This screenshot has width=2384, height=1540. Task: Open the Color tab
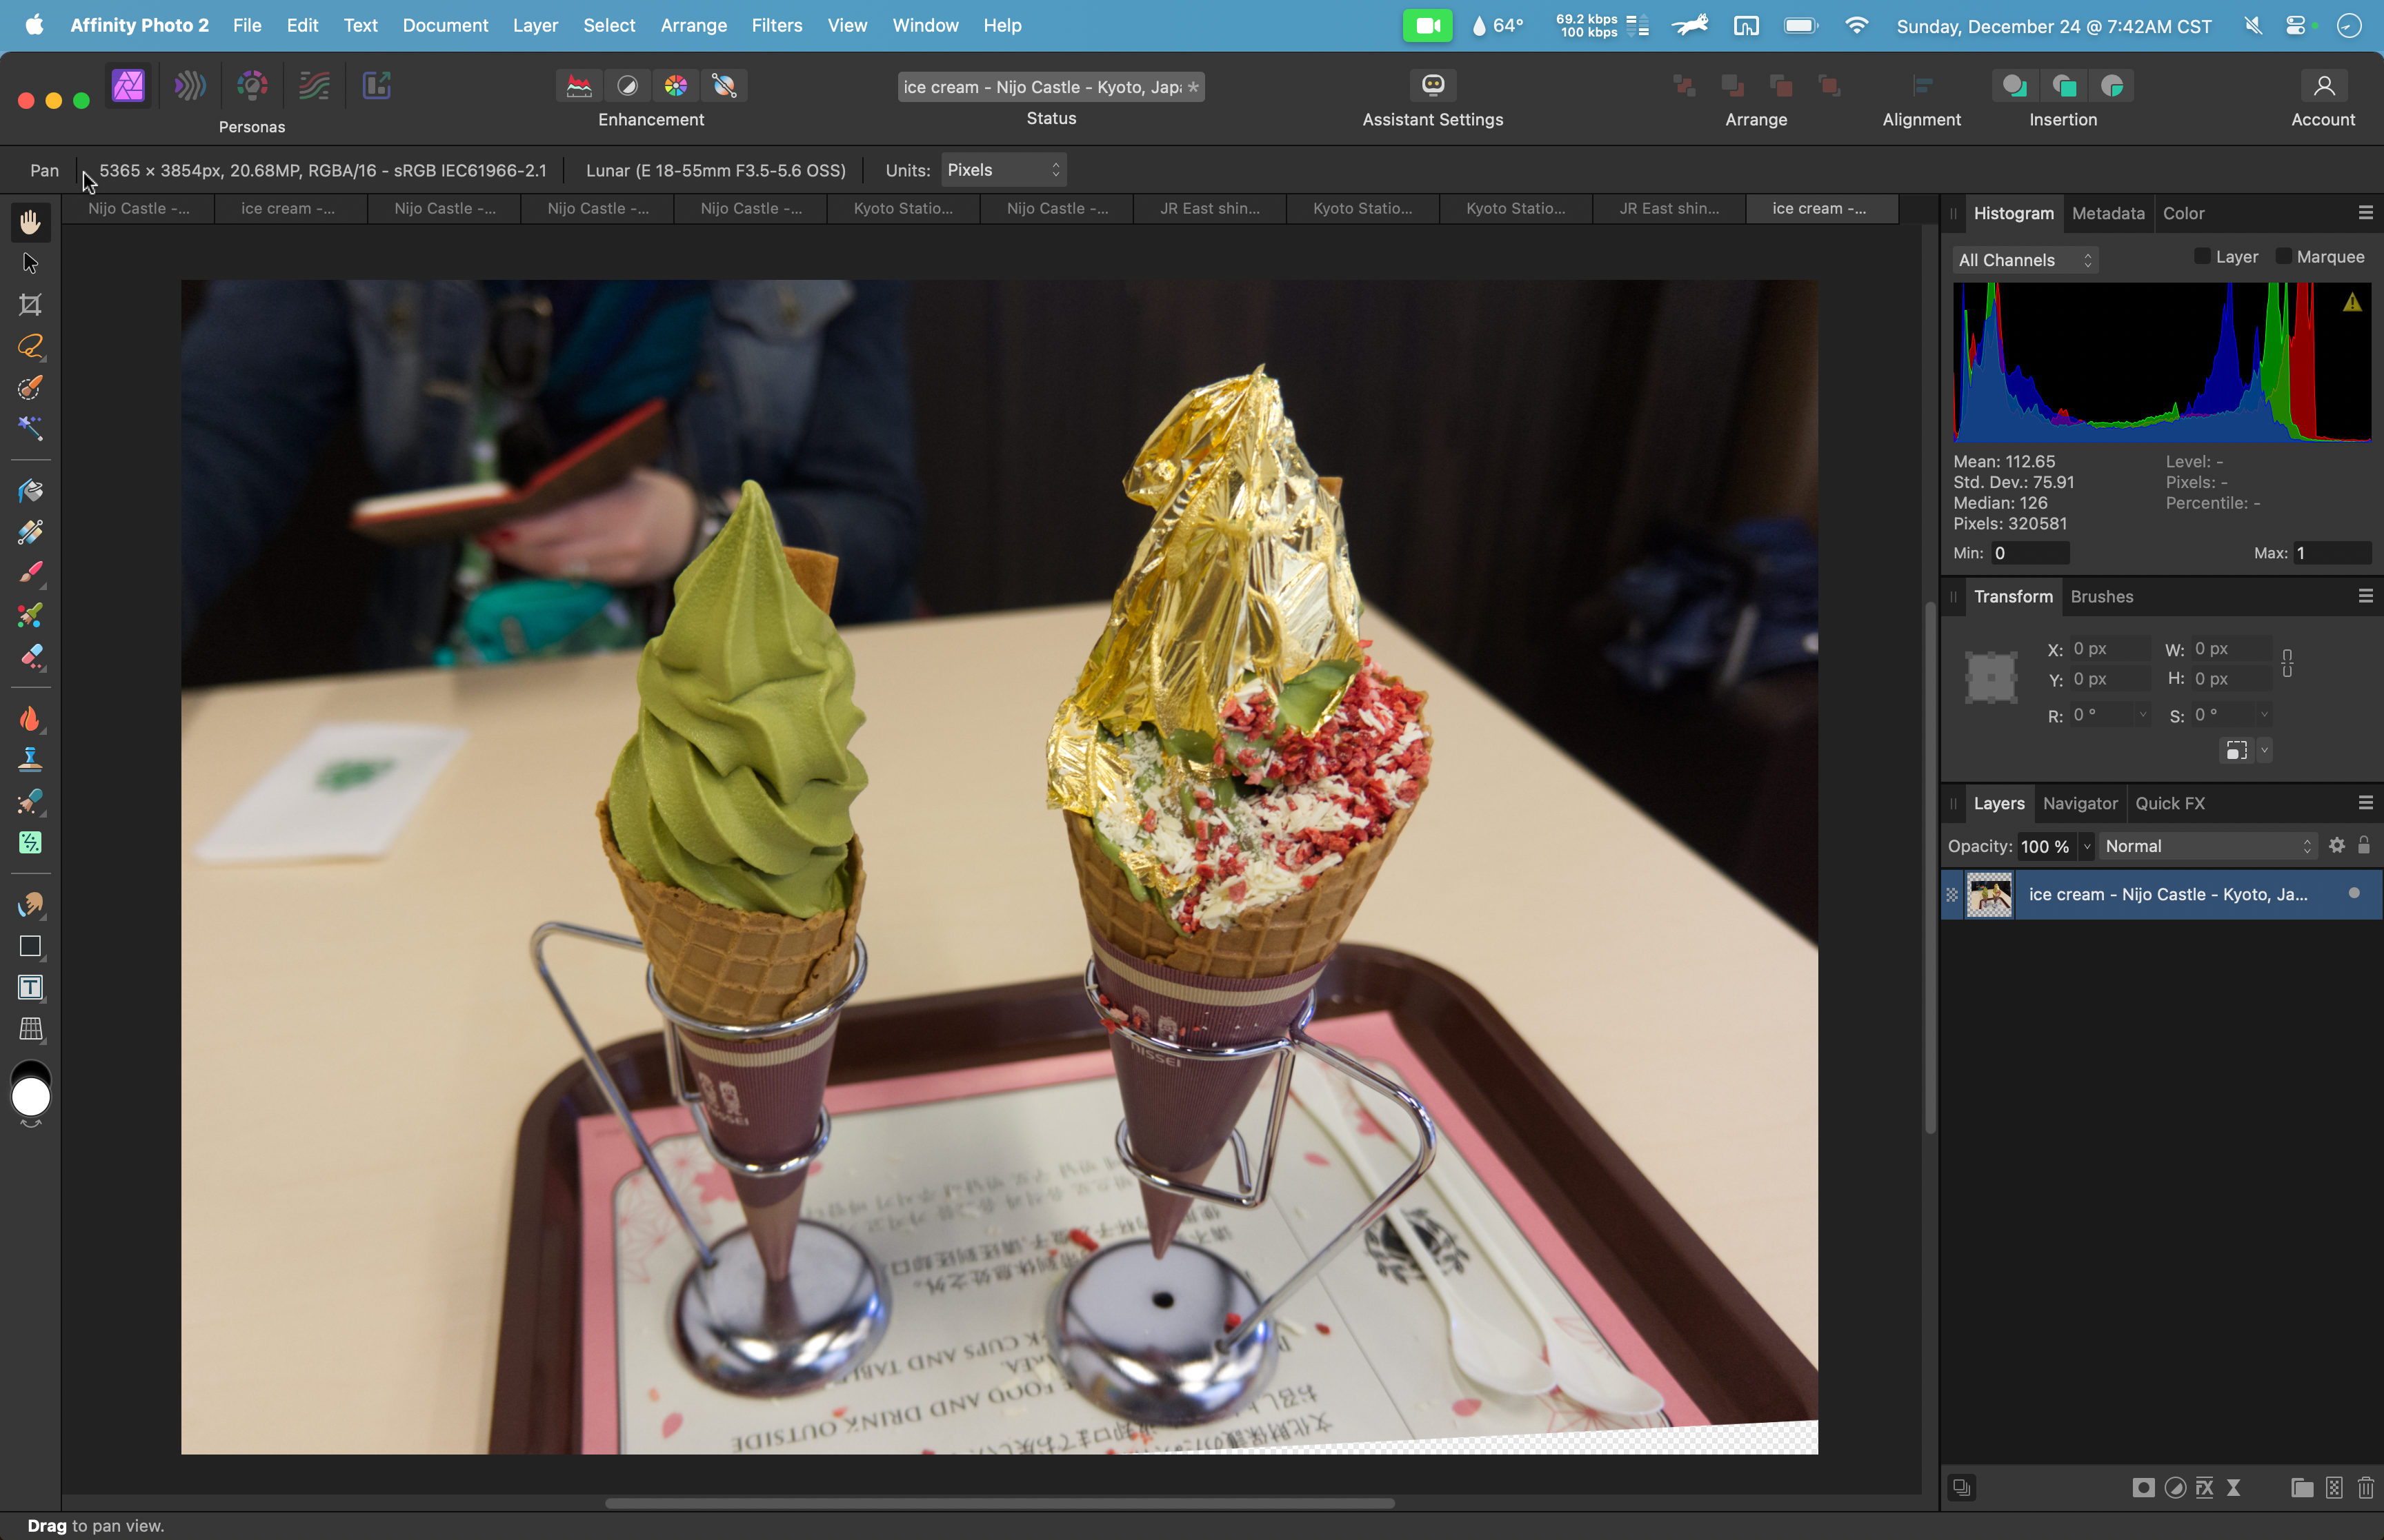[2183, 213]
